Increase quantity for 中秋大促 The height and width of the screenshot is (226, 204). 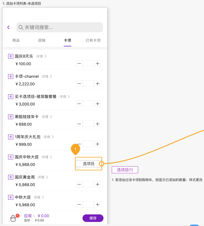click(98, 205)
